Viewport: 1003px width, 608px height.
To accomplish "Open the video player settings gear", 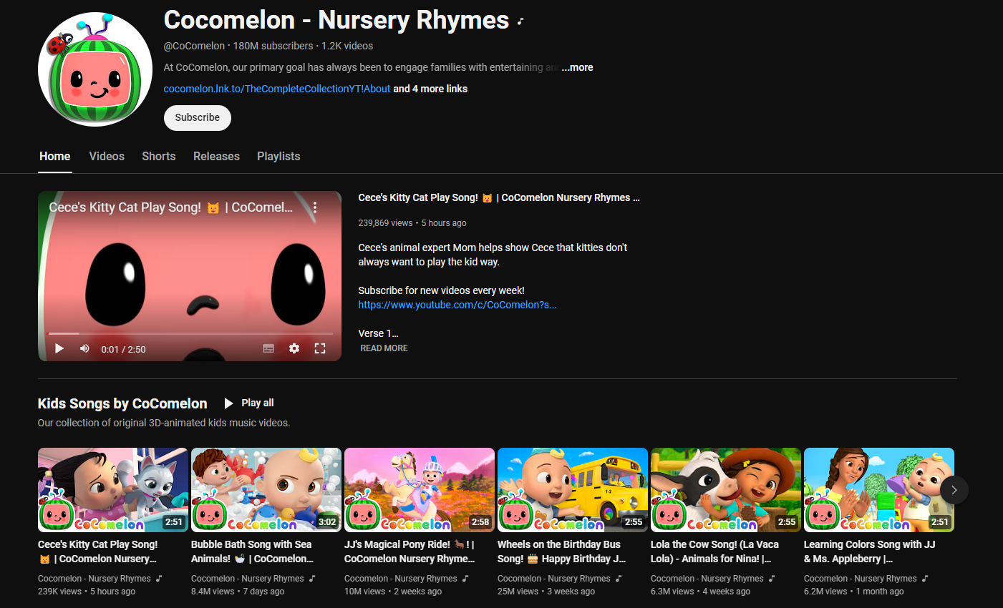I will pyautogui.click(x=294, y=348).
